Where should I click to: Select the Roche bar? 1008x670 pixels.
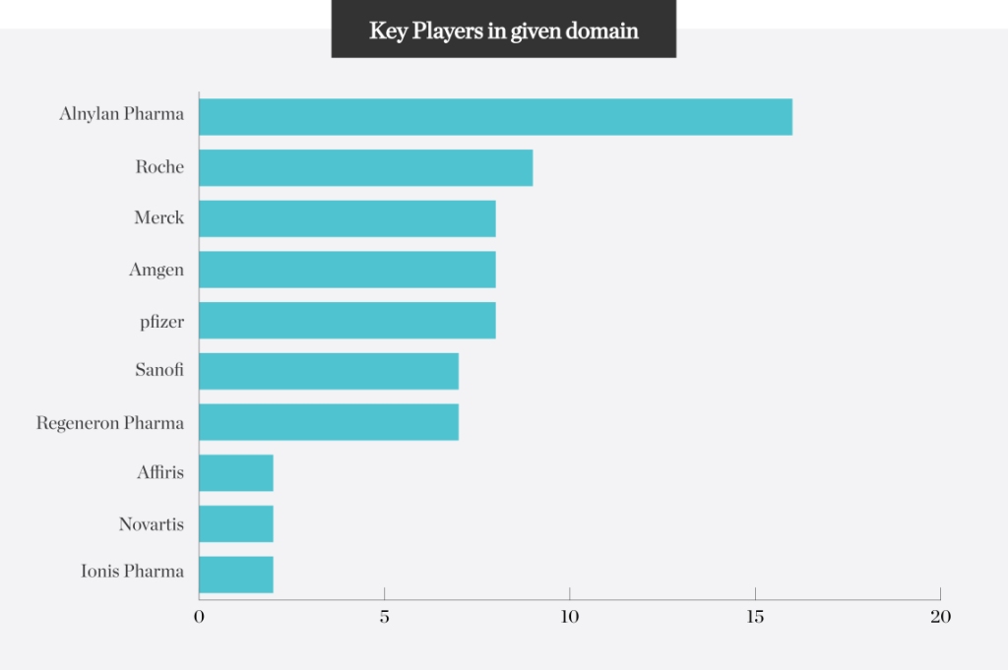[x=366, y=167]
